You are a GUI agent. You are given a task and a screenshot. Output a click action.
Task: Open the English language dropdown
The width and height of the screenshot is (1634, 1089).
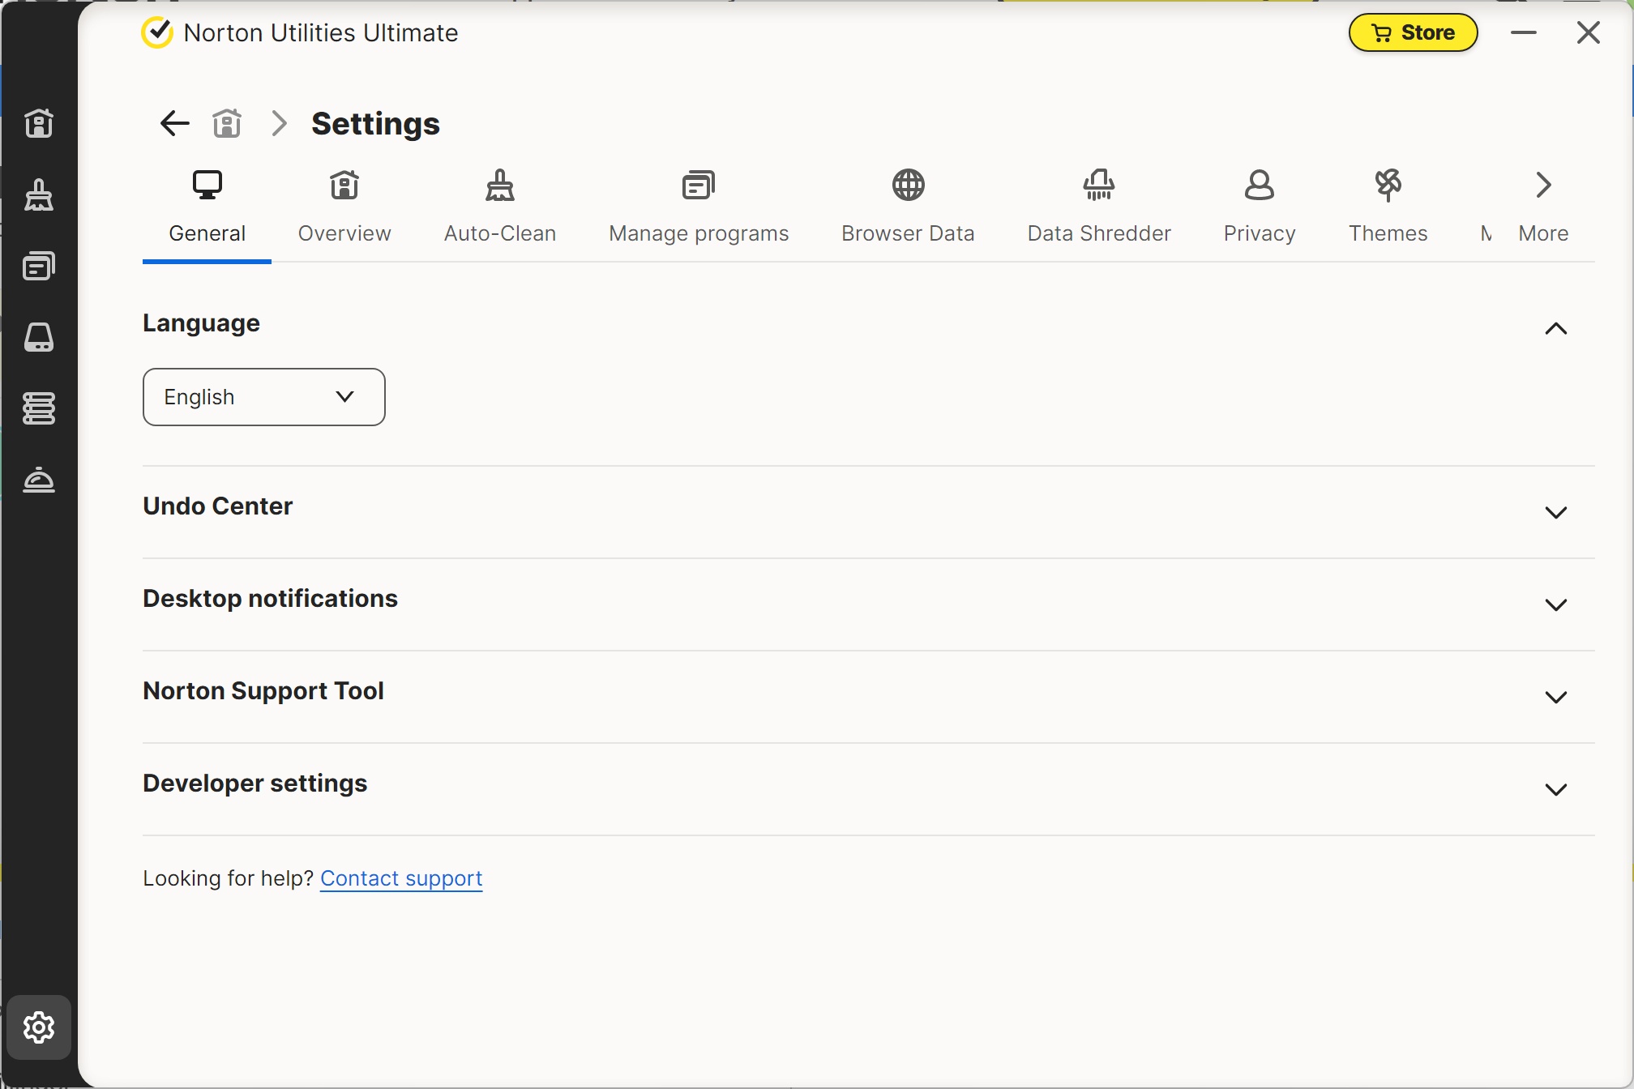(264, 397)
